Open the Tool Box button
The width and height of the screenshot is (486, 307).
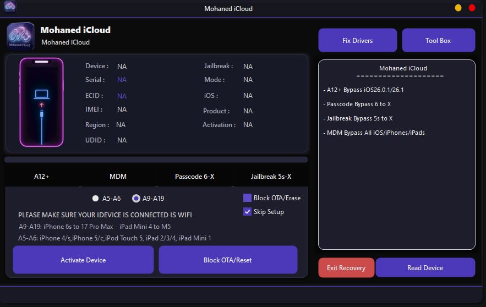pos(438,40)
